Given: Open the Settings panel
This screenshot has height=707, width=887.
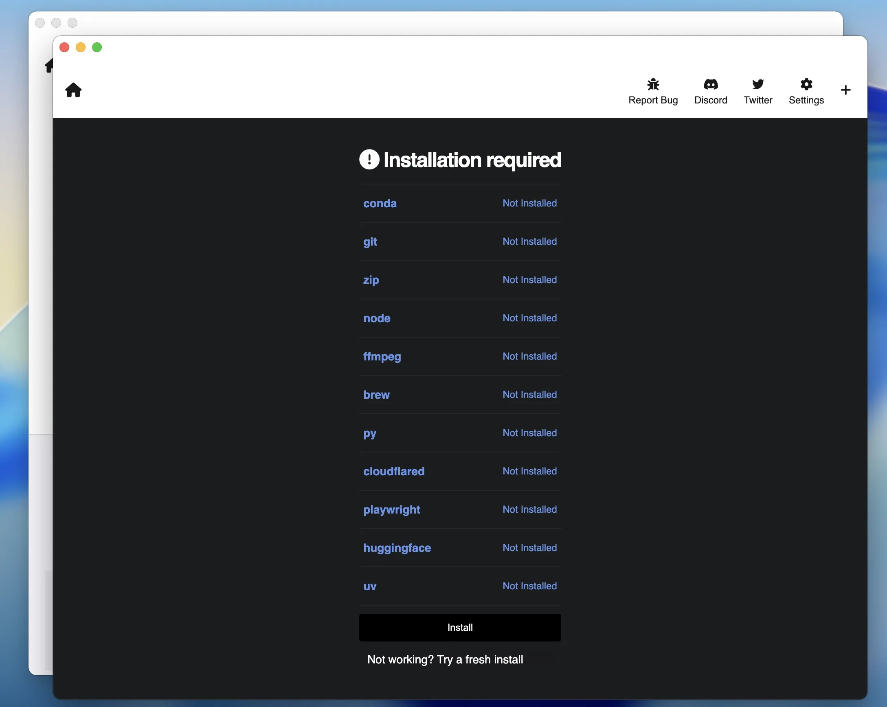Looking at the screenshot, I should [806, 90].
